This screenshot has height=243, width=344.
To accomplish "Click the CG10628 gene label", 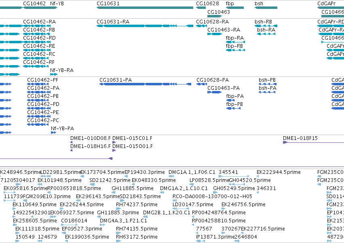I will click(x=207, y=4).
